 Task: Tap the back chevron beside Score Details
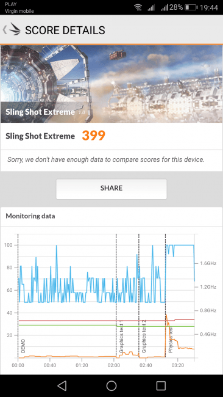(4, 30)
